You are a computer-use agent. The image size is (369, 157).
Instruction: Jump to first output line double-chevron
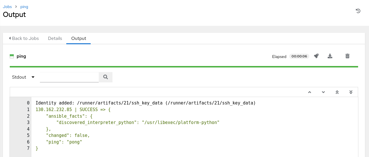337,92
